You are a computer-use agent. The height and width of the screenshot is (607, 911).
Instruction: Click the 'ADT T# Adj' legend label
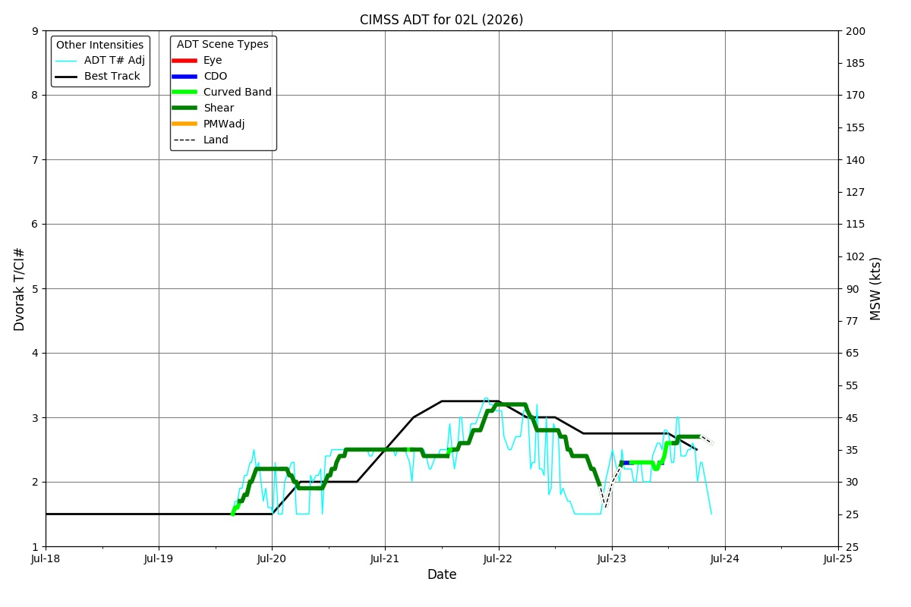click(115, 61)
